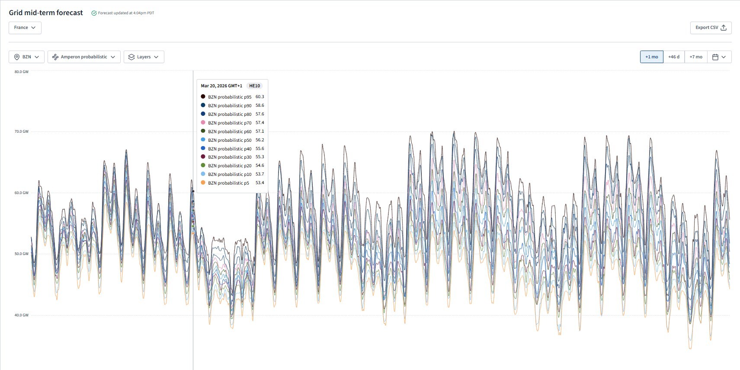Click the location pin icon beside BZN
The height and width of the screenshot is (370, 740).
(x=17, y=57)
